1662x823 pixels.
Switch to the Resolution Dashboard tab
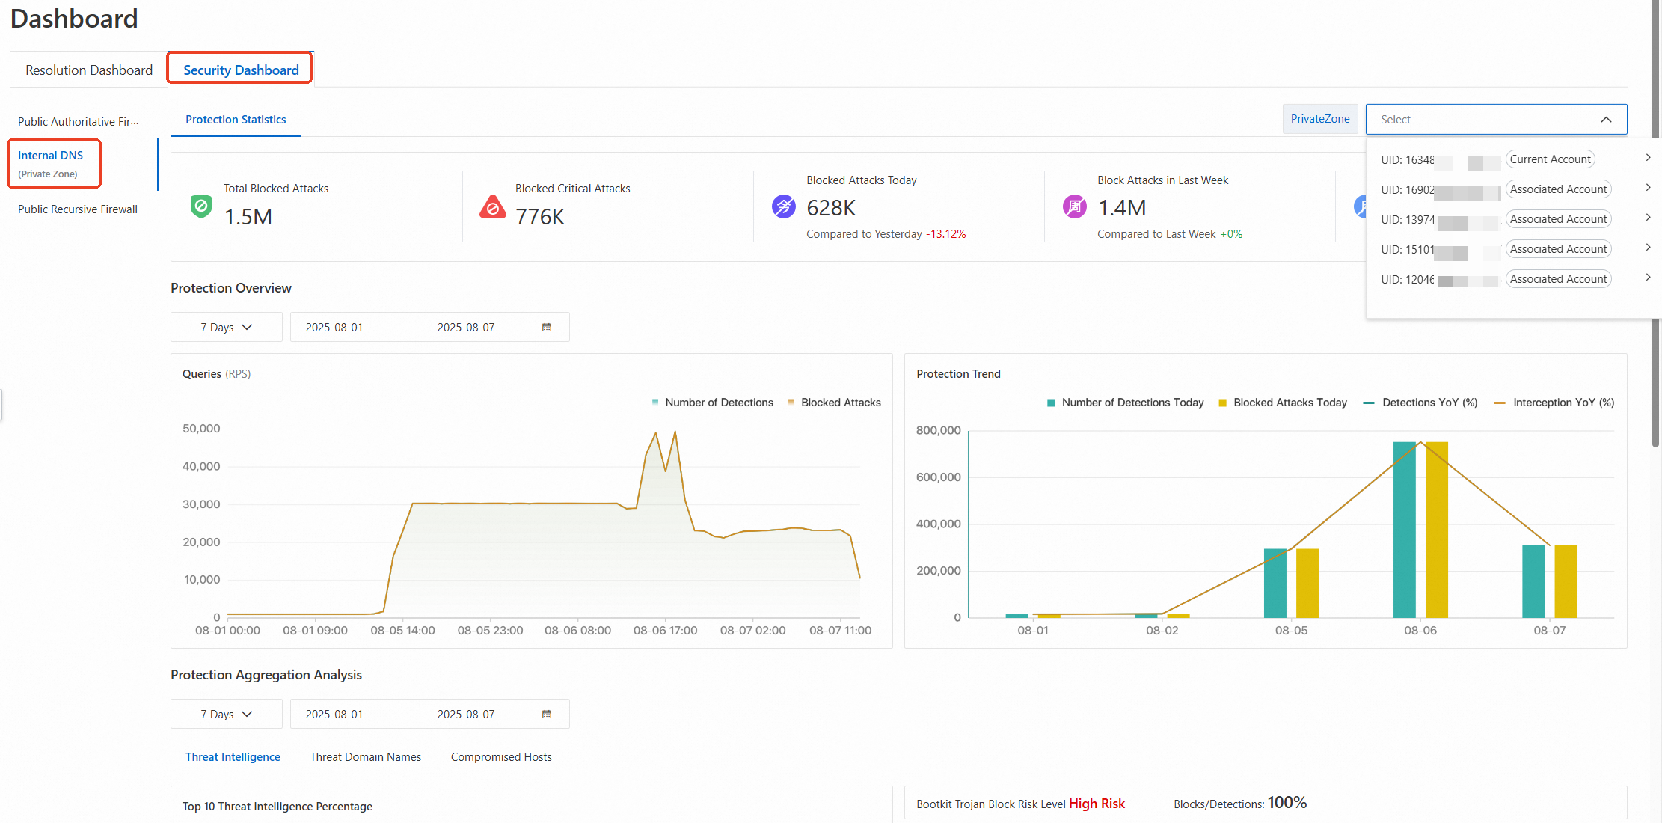click(x=89, y=70)
